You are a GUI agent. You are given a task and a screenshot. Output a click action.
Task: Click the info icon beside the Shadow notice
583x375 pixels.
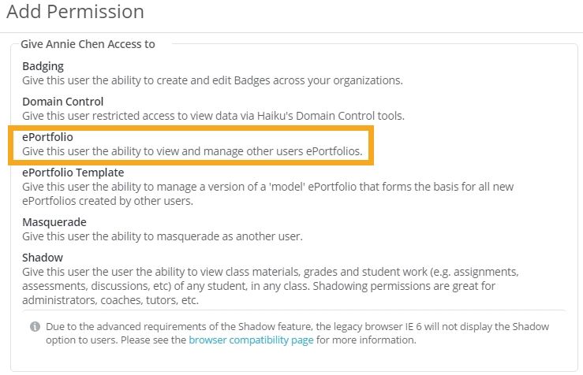35,326
